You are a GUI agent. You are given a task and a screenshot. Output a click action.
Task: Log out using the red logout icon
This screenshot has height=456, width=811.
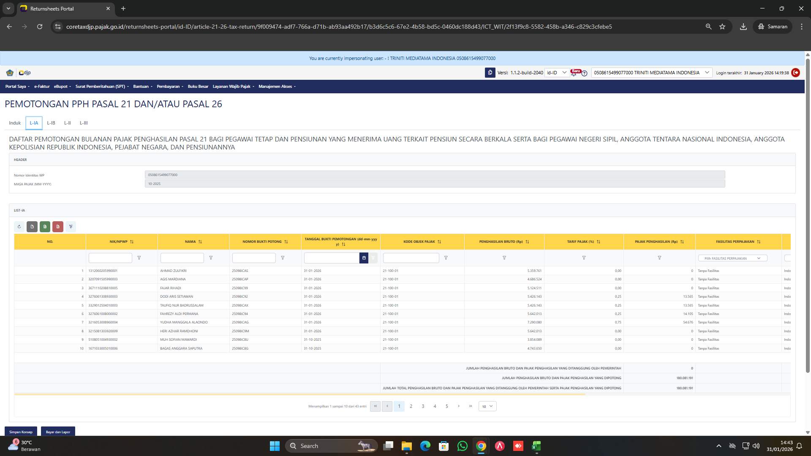tap(796, 73)
